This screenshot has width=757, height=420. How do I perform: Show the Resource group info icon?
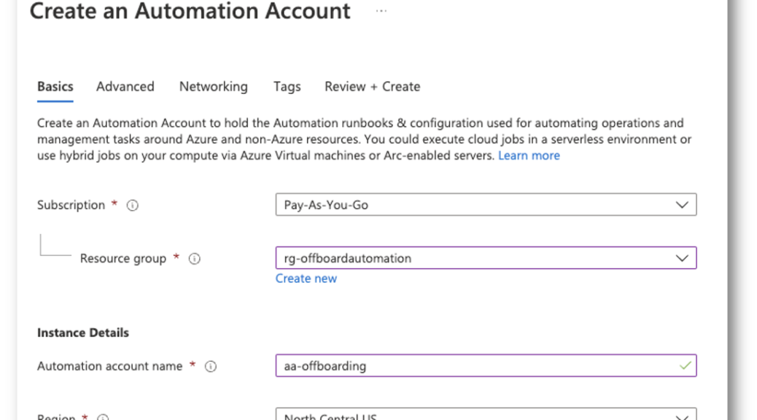pyautogui.click(x=194, y=259)
